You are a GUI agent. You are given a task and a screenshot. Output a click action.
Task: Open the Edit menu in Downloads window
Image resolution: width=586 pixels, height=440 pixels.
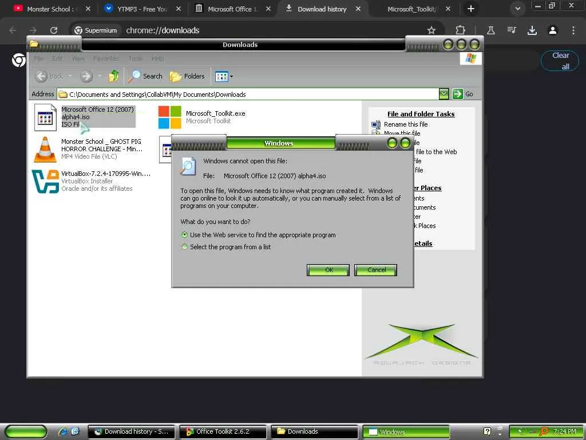(x=57, y=58)
